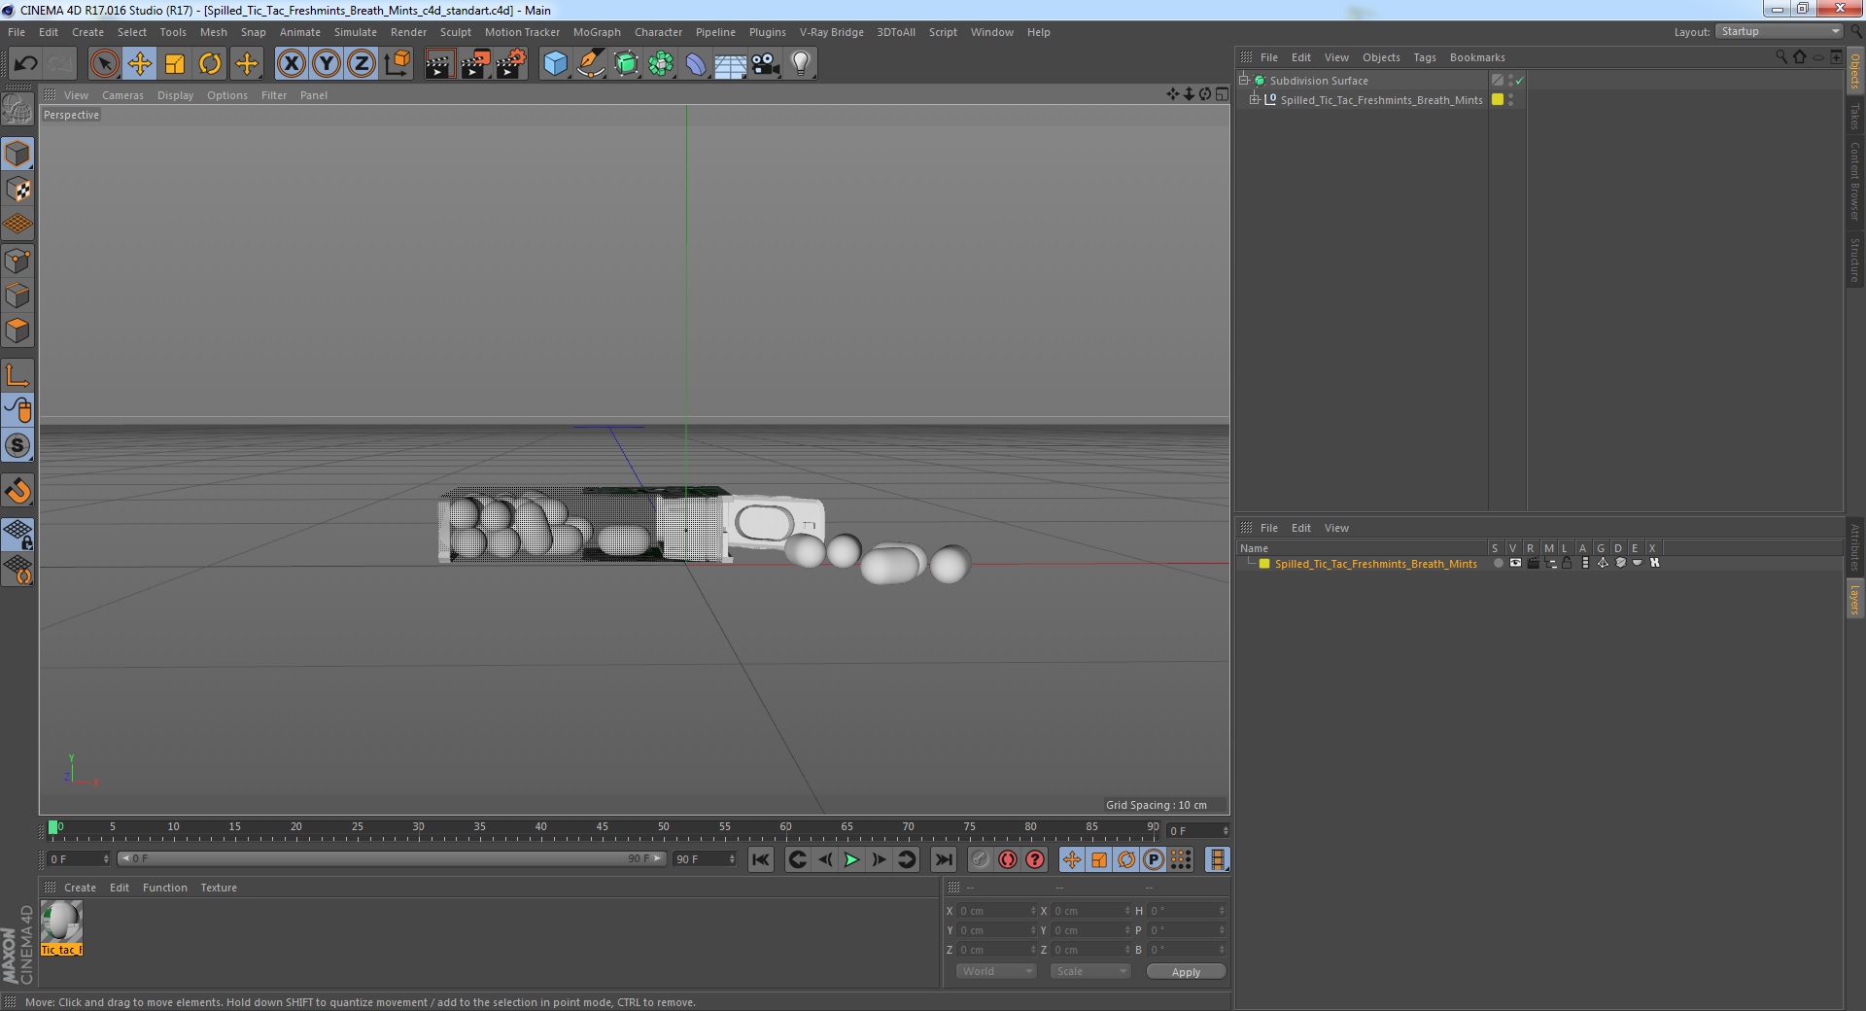Open the Render menu
This screenshot has width=1866, height=1011.
coord(408,32)
